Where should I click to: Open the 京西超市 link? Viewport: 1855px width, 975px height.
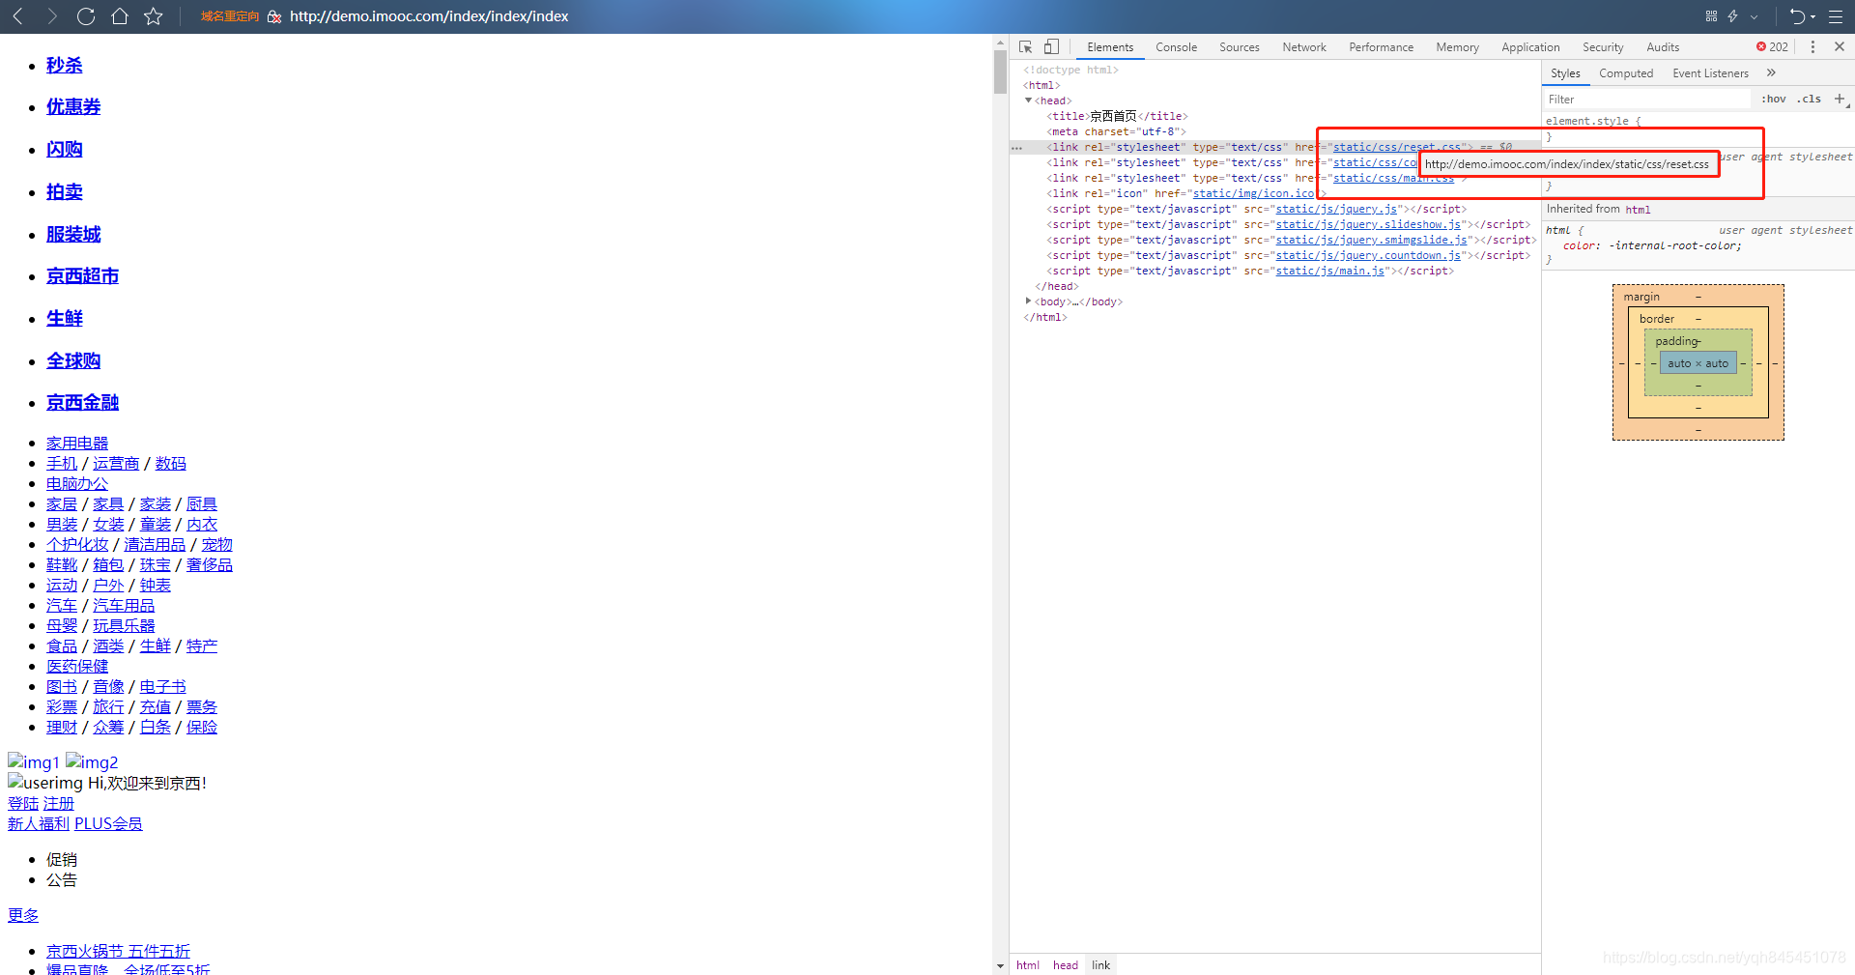click(82, 275)
